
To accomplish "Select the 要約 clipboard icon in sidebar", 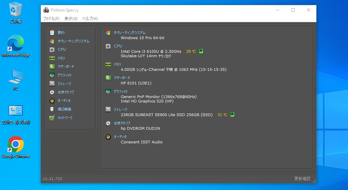I will pyautogui.click(x=52, y=33).
